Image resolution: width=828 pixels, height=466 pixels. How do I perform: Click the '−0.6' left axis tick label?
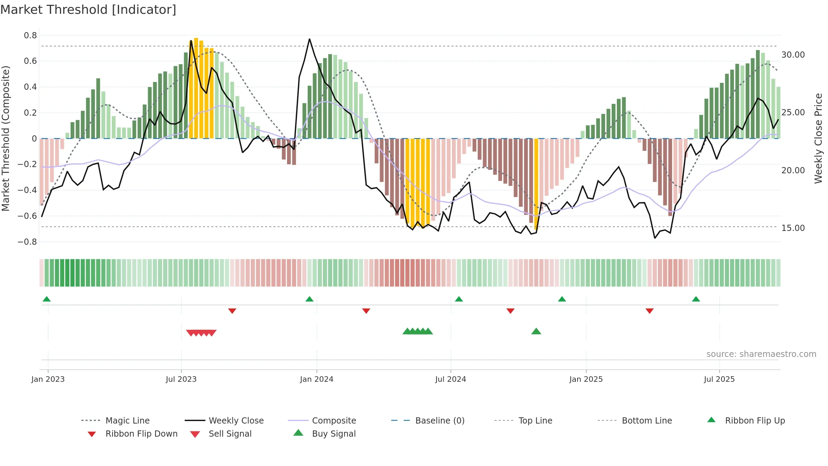click(27, 216)
